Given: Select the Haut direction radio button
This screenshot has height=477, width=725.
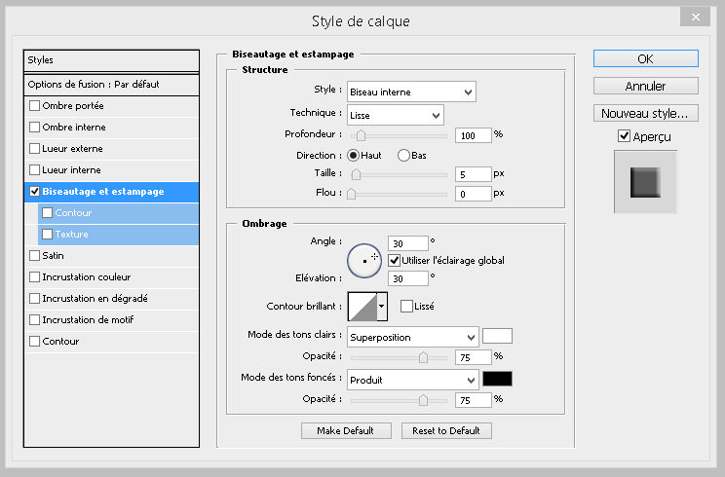Looking at the screenshot, I should pos(354,155).
